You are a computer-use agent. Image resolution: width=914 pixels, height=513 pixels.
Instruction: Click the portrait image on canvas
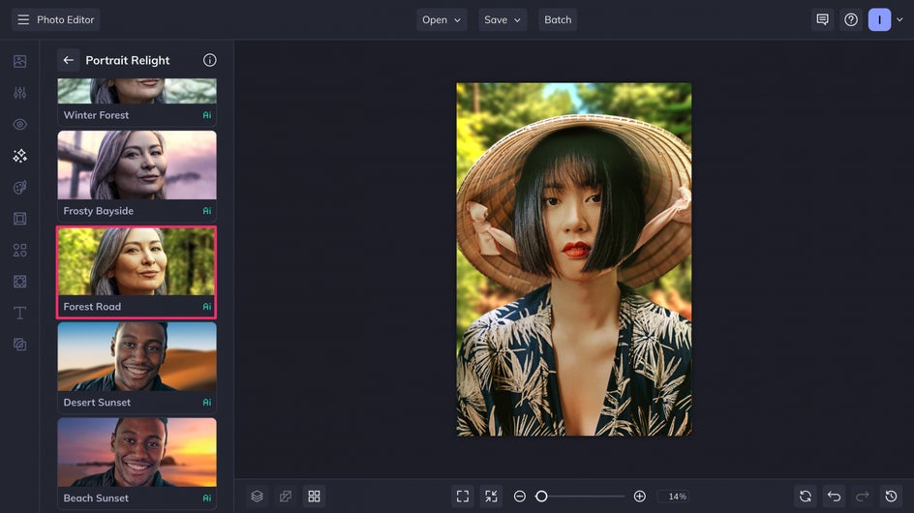pyautogui.click(x=574, y=259)
